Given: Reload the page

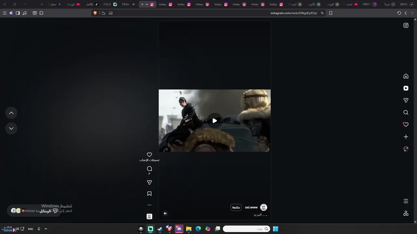Looking at the screenshot, I should pos(399,13).
